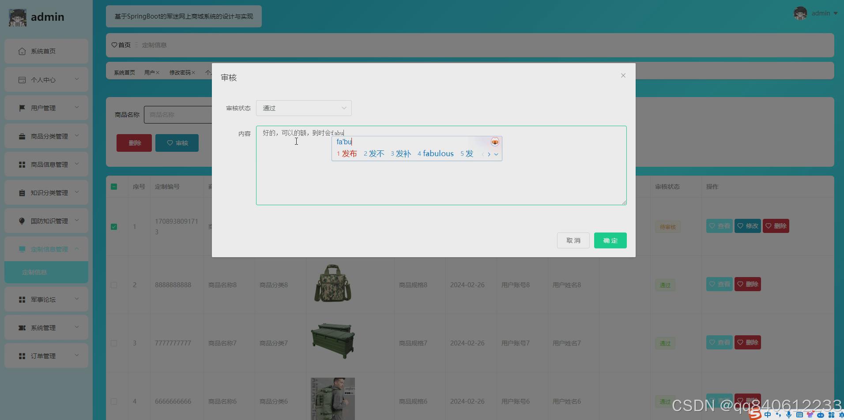Switch to the 系统首页 tab
This screenshot has height=420, width=844.
pos(124,72)
